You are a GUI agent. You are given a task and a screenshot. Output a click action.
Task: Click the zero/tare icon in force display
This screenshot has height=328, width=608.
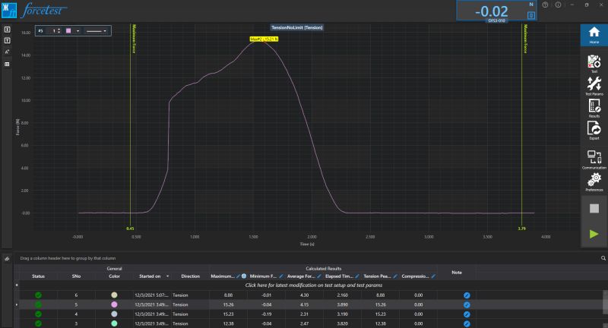click(x=531, y=15)
